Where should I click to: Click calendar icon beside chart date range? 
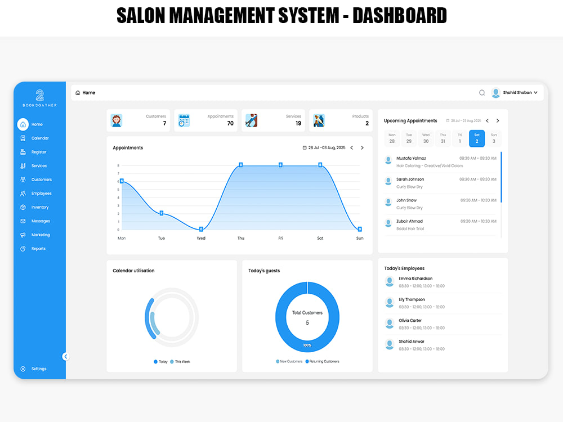305,147
